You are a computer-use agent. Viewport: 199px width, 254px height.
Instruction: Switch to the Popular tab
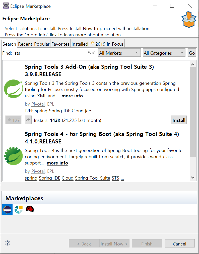pyautogui.click(x=42, y=44)
